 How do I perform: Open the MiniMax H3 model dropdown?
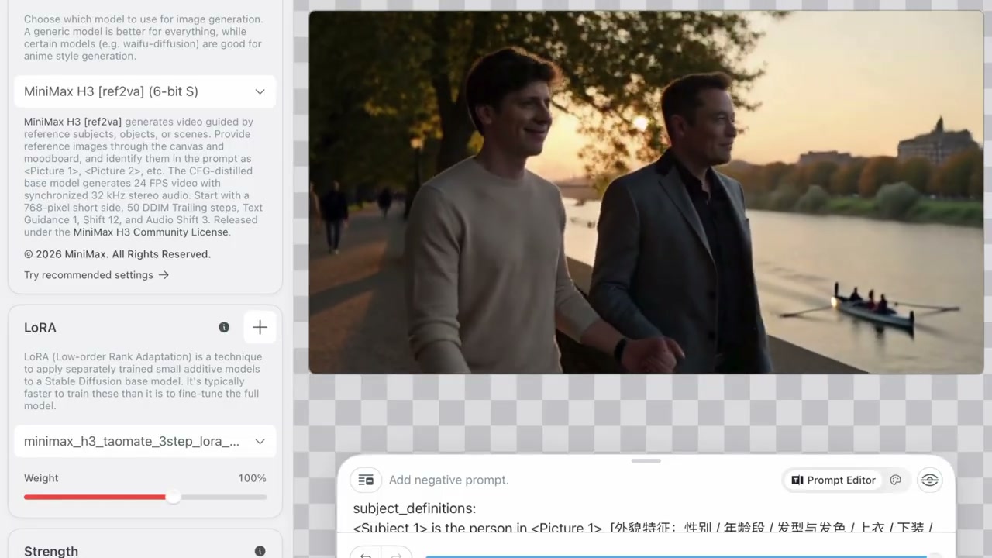click(145, 91)
